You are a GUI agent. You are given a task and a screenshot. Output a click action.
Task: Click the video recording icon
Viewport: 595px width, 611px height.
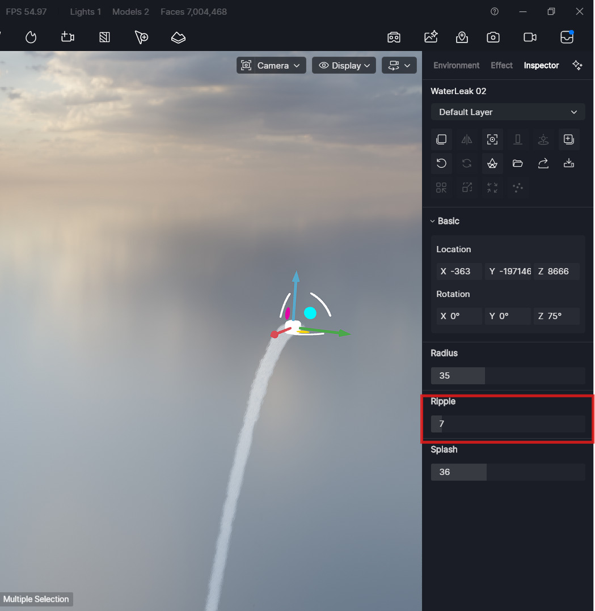(x=530, y=37)
